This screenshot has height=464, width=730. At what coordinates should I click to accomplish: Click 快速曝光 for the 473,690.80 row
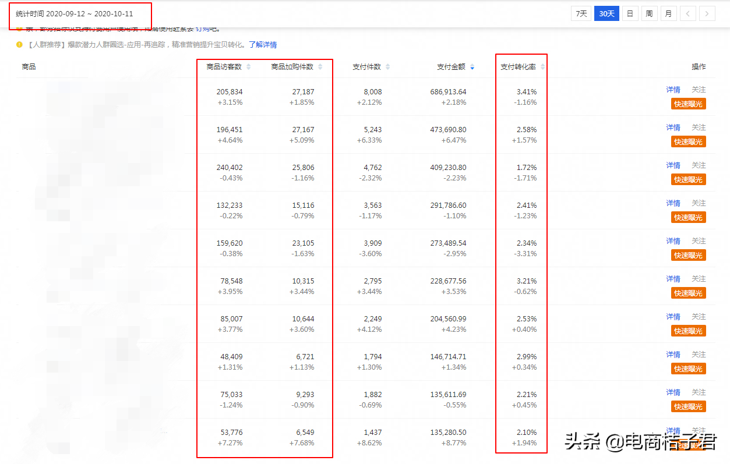click(688, 141)
